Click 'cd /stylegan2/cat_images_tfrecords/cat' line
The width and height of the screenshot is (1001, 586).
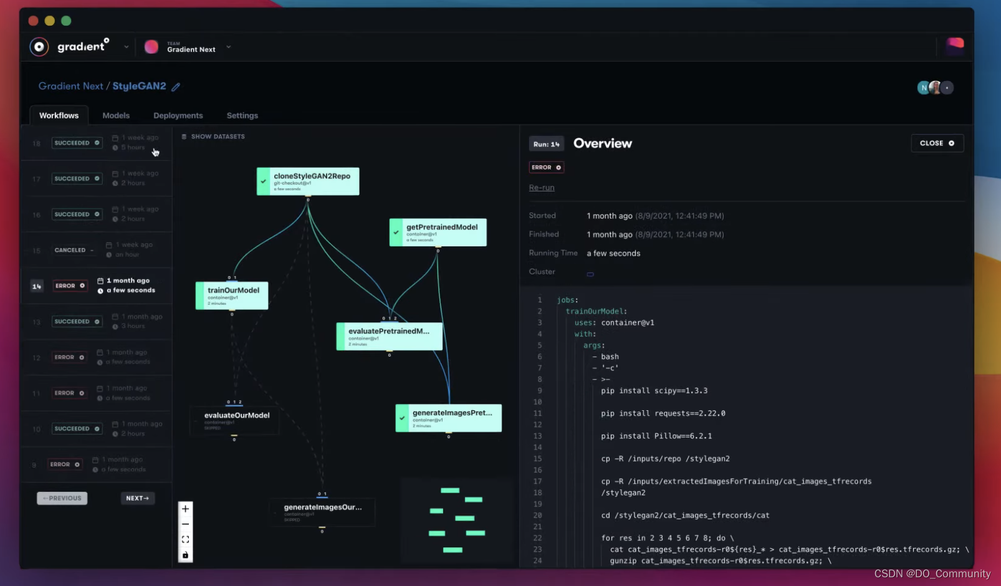pos(685,516)
